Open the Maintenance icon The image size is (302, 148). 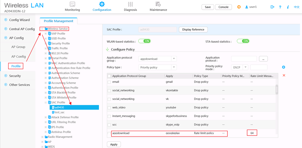pos(158,4)
